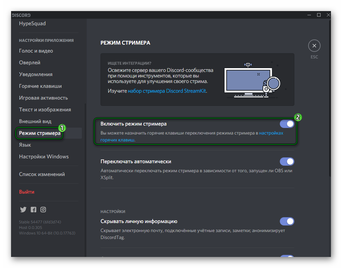This screenshot has height=268, width=342.
Task: Click version text 'Stable 54477 (6fd3d74)'
Action: click(x=40, y=222)
